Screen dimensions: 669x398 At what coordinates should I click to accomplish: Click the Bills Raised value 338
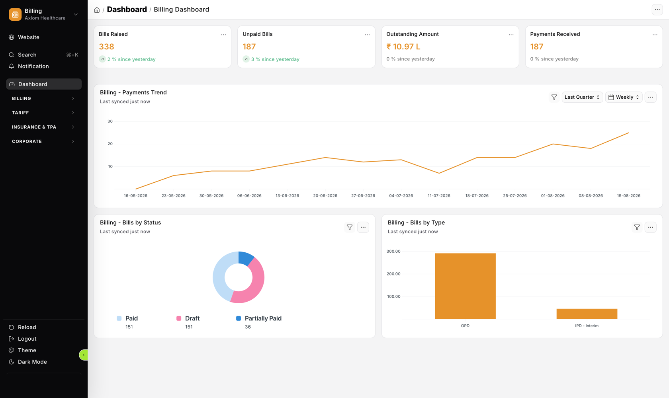click(106, 47)
